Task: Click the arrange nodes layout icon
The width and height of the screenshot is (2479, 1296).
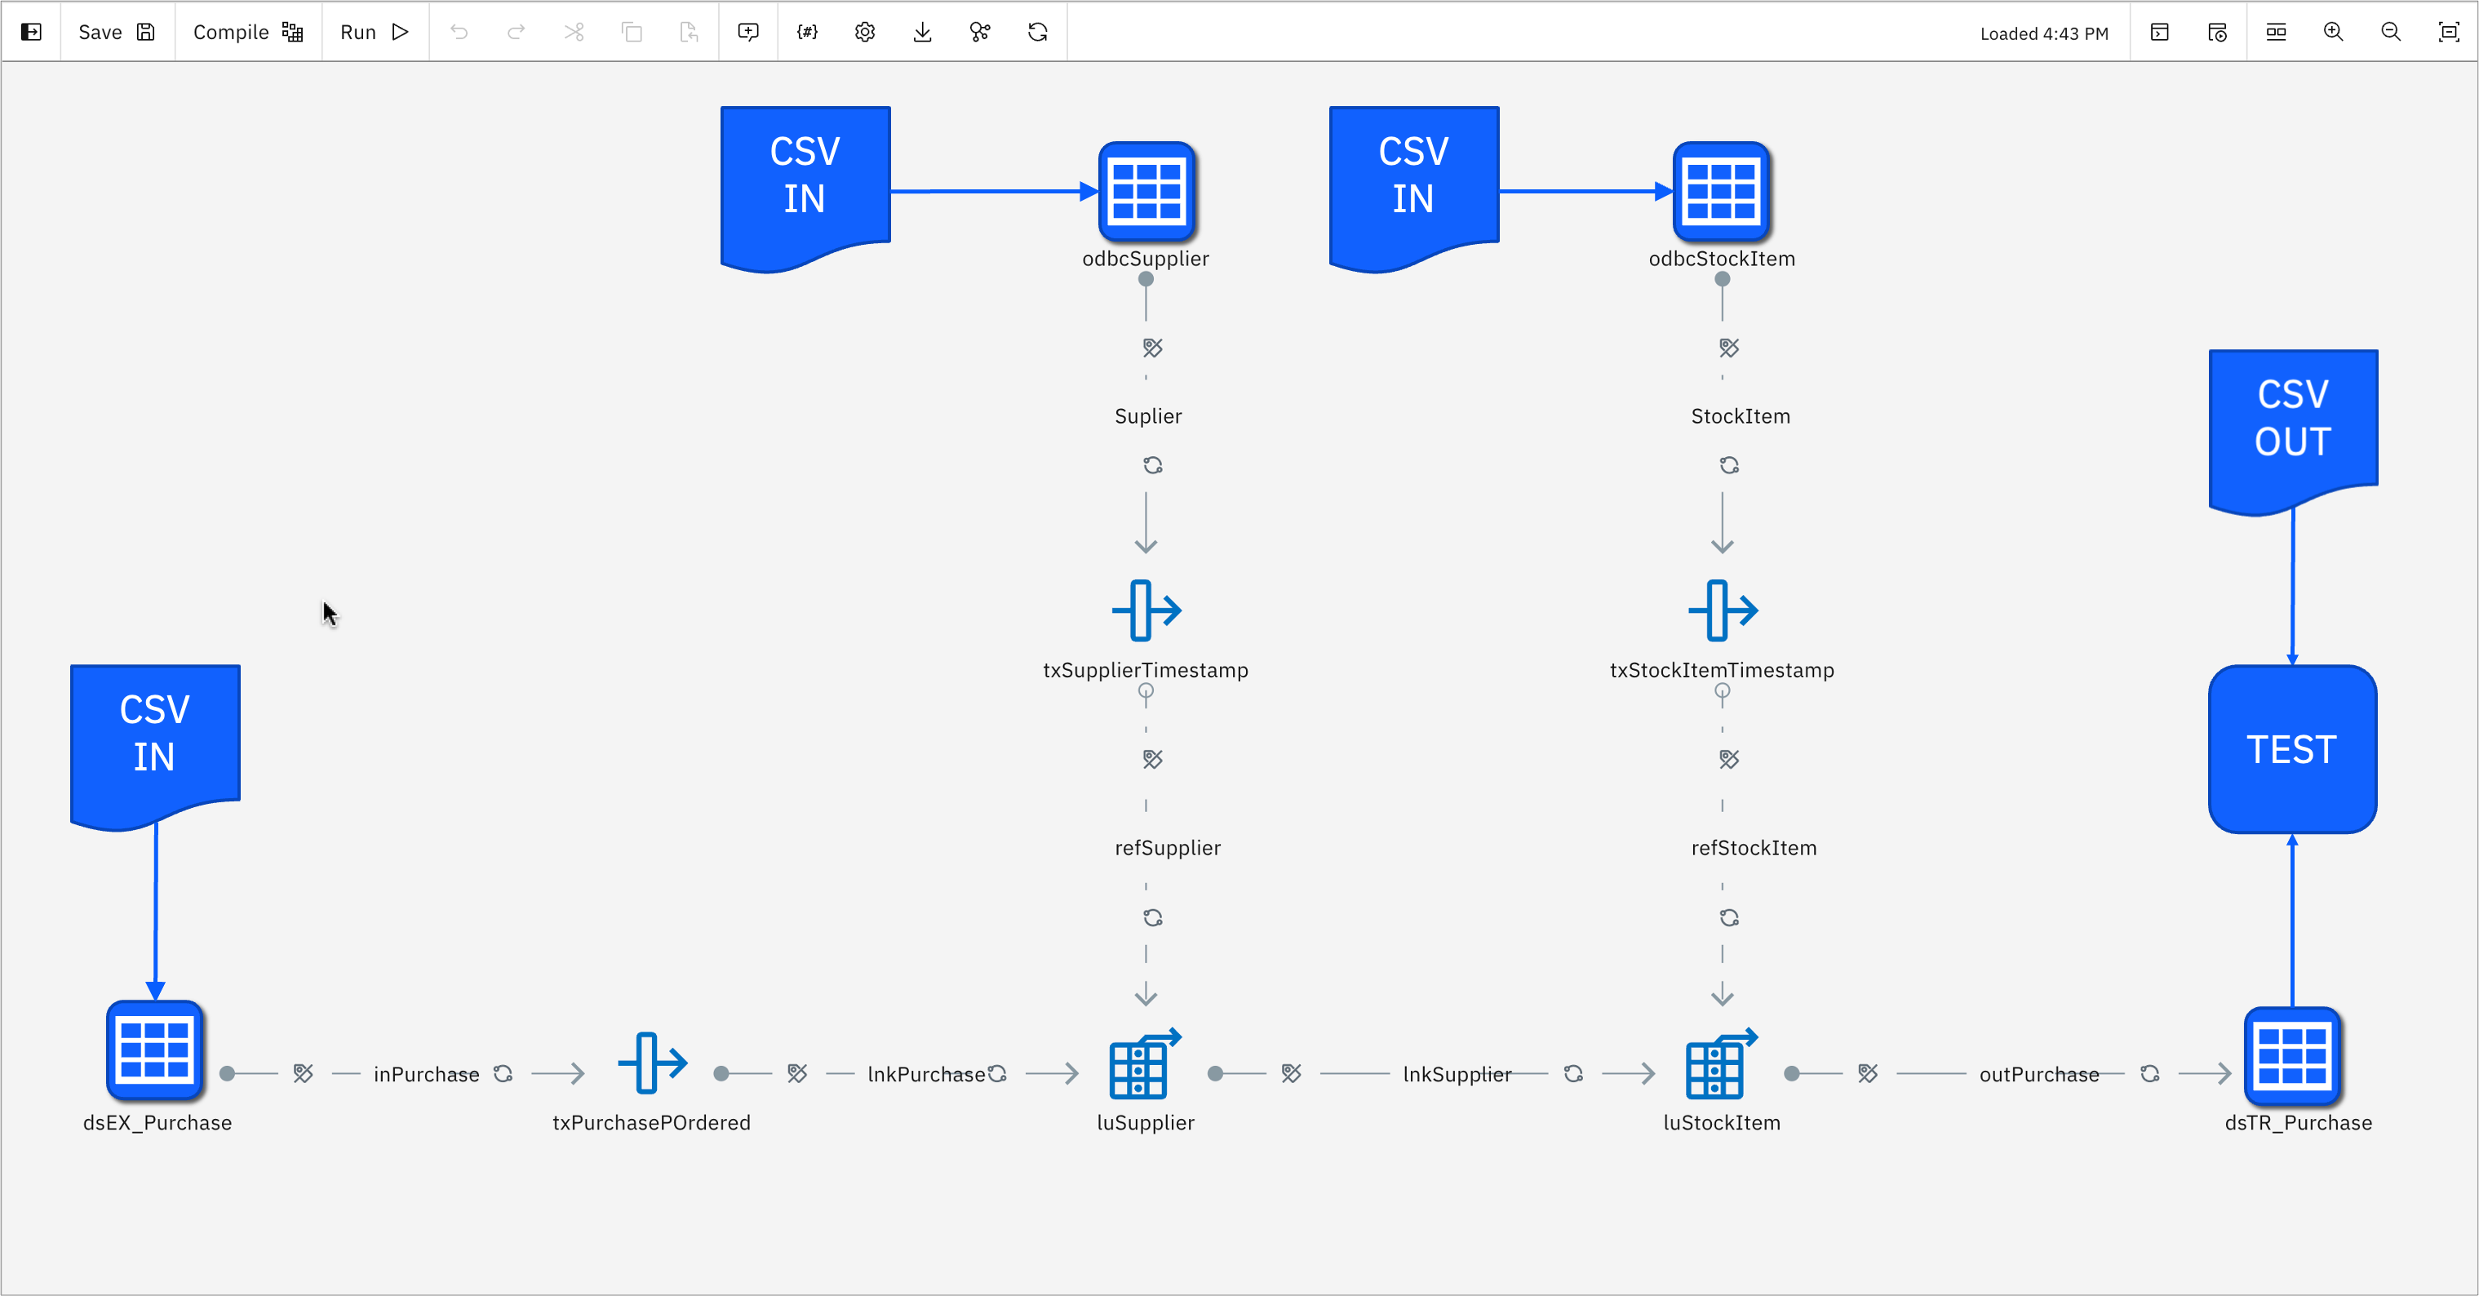Action: click(x=2276, y=32)
